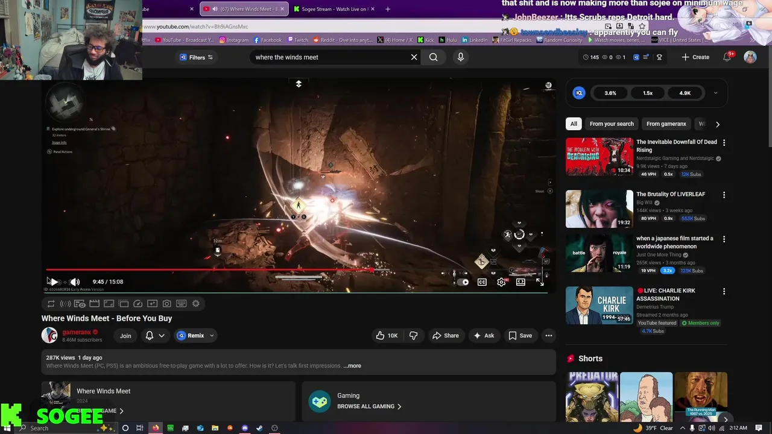Screen dimensions: 772x434
Task: Open the Create menu
Action: click(695, 57)
